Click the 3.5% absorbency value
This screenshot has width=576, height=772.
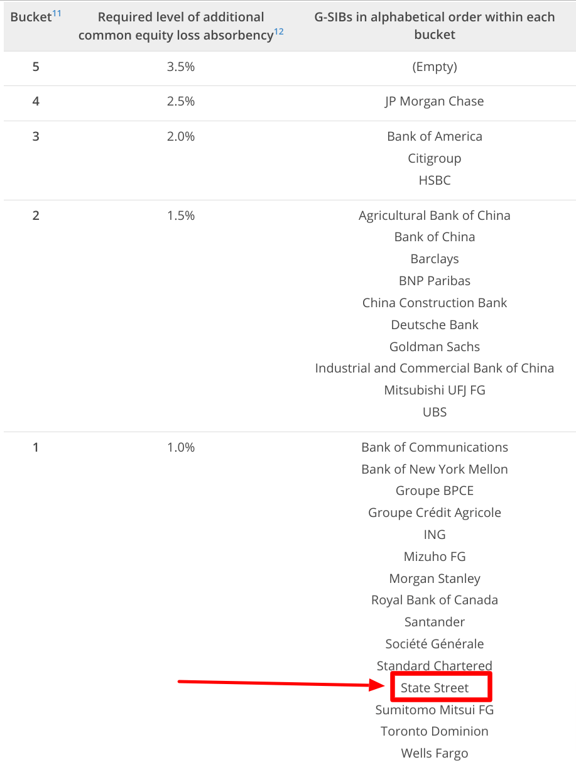pyautogui.click(x=181, y=67)
